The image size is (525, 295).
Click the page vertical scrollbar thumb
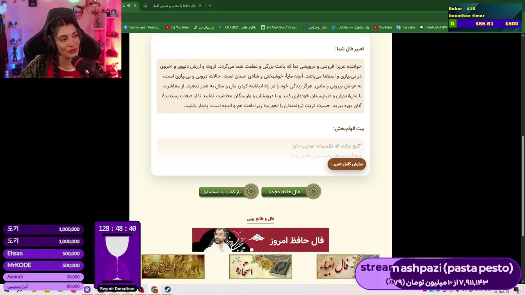pos(523,186)
